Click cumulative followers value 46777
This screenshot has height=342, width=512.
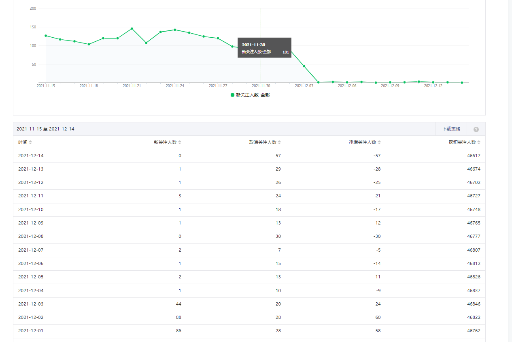click(x=474, y=236)
